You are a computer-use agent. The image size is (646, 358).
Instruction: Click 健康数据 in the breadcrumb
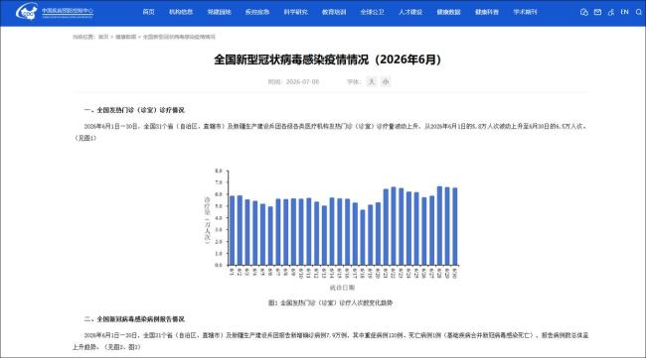(x=125, y=37)
